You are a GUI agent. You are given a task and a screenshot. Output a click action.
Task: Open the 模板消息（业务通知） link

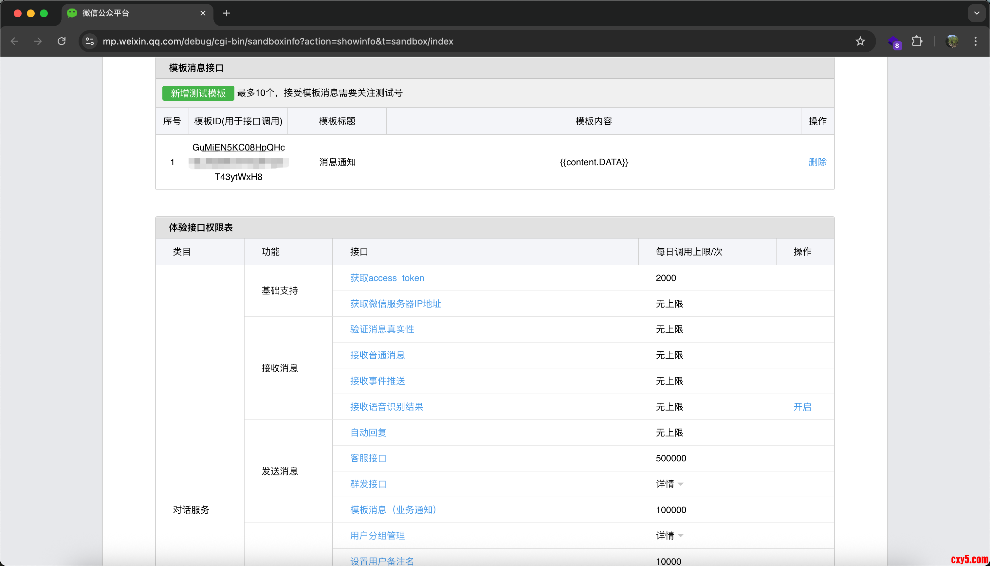[394, 510]
